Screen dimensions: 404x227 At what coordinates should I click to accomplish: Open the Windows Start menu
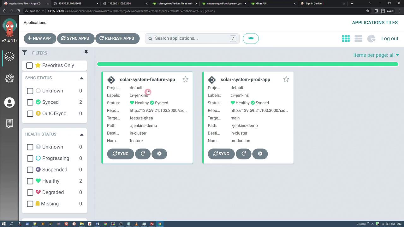pos(3,224)
